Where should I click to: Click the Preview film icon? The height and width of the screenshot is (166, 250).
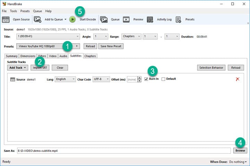pyautogui.click(x=126, y=19)
